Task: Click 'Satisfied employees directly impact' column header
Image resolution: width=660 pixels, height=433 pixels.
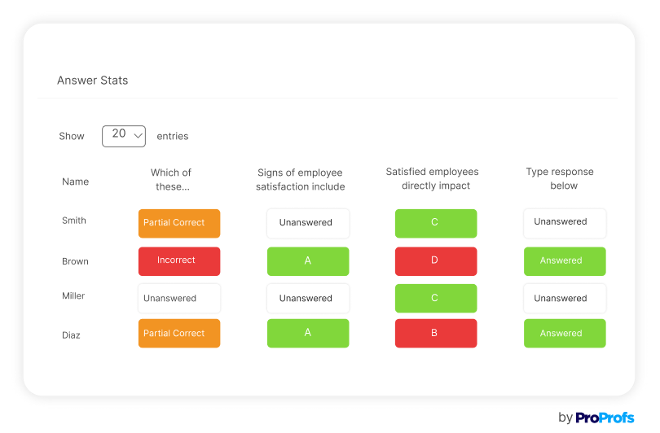Action: (x=432, y=179)
